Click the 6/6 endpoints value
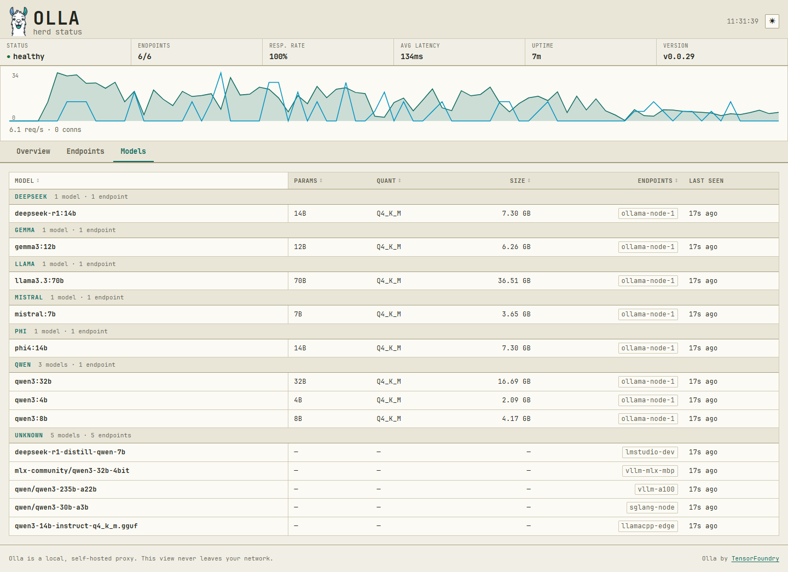This screenshot has width=788, height=572. [x=144, y=56]
